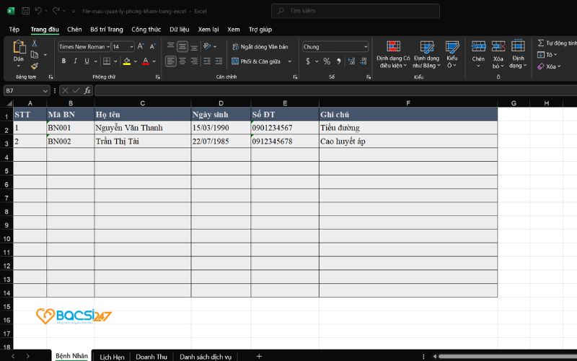The image size is (577, 361).
Task: Click the horizontal scrollbar at bottom
Action: pos(508,357)
